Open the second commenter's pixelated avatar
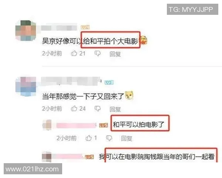This screenshot has width=222, height=178. (26, 86)
